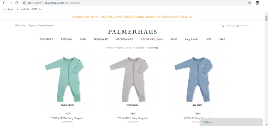Open the CART 0 link
This screenshot has width=268, height=126.
click(246, 26)
